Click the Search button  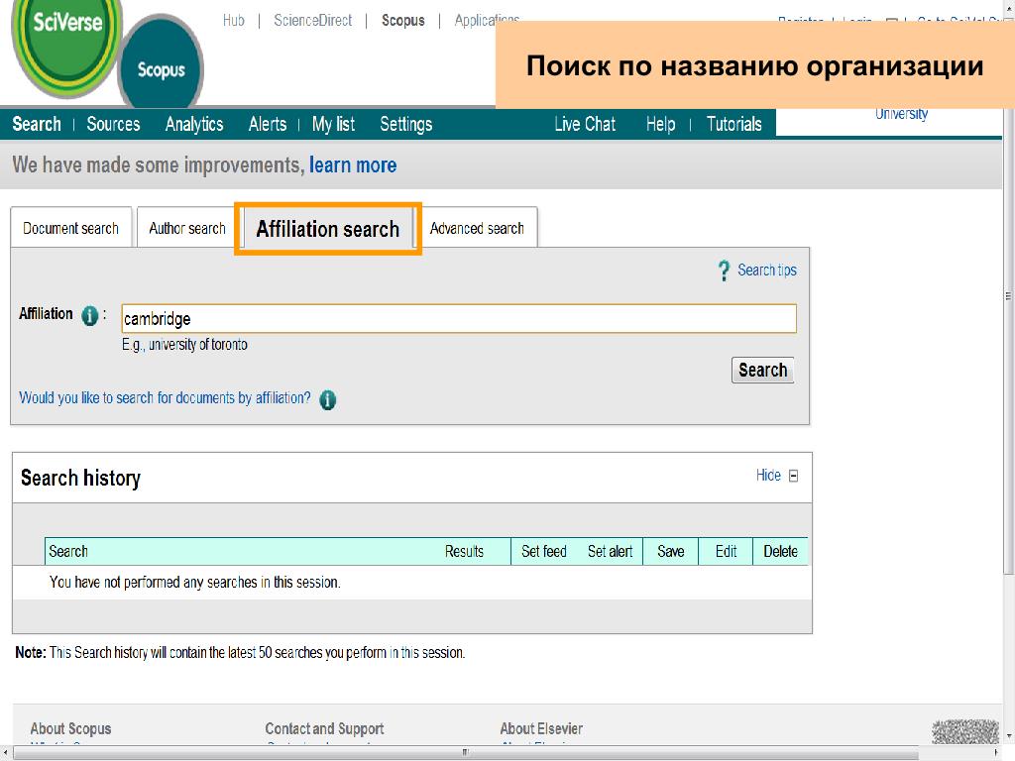[x=762, y=371]
